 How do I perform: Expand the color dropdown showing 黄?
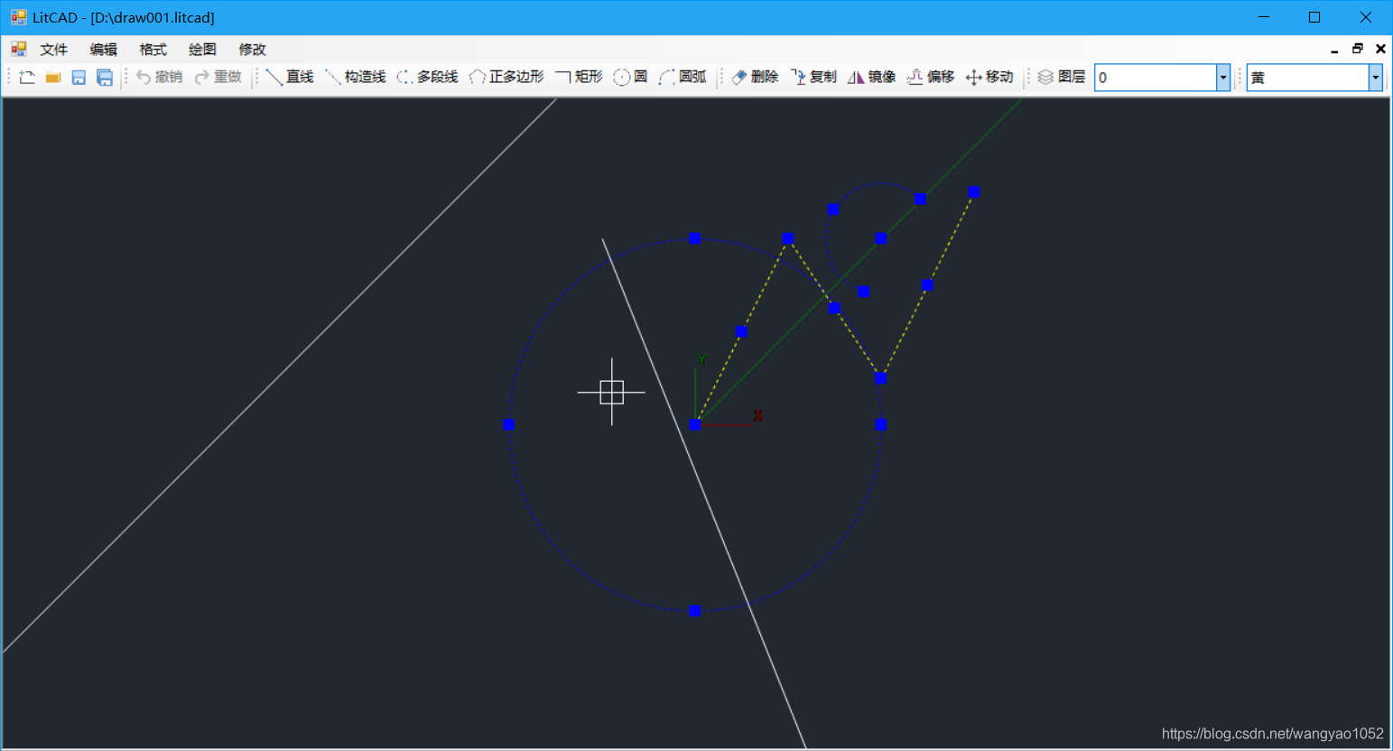click(x=1376, y=78)
